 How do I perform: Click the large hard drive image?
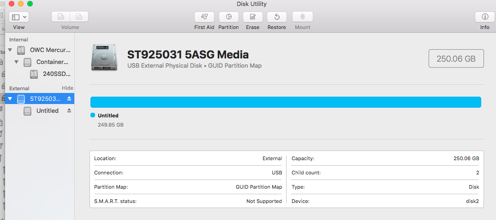pyautogui.click(x=104, y=58)
